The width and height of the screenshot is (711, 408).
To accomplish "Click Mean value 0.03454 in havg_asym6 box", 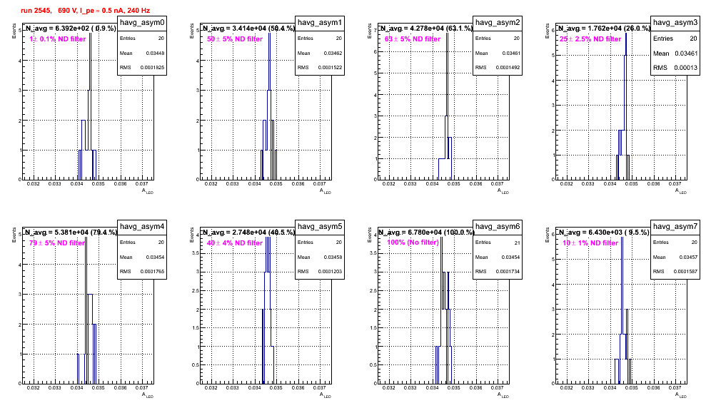I will click(x=510, y=257).
